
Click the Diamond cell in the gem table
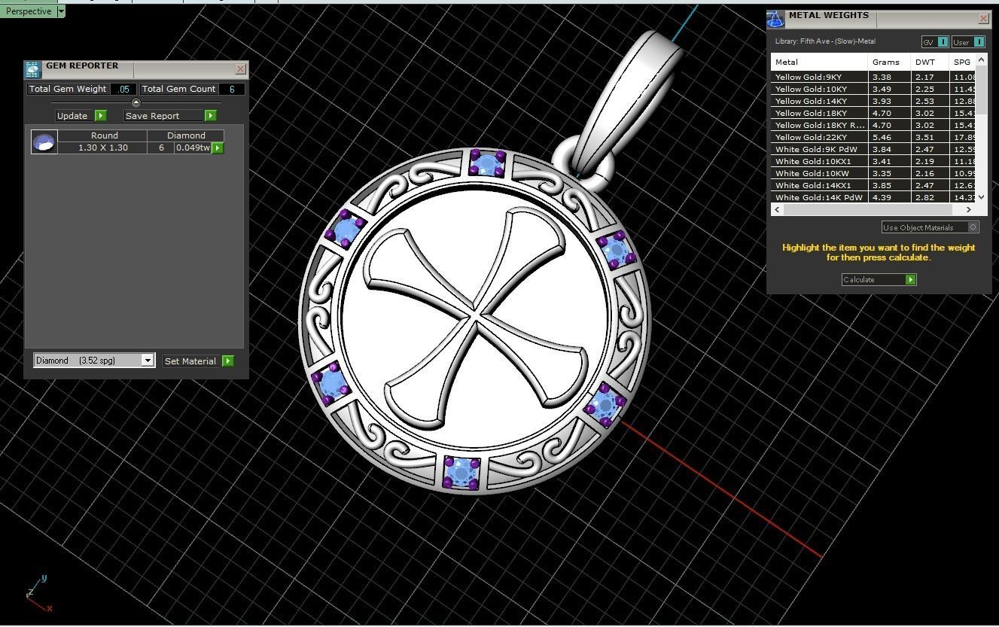click(186, 135)
